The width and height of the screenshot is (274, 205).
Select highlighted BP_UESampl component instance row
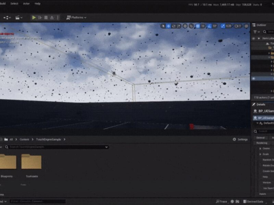coord(263,118)
